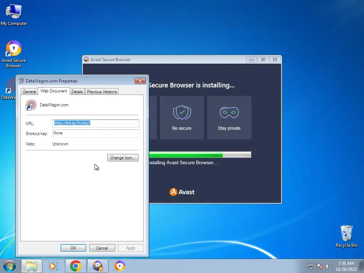Click the Stay private mask icon
364x273 pixels.
tap(229, 112)
